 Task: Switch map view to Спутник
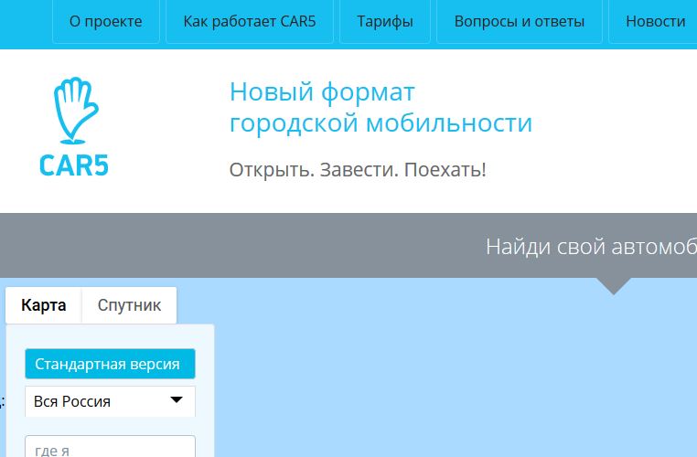tap(129, 305)
